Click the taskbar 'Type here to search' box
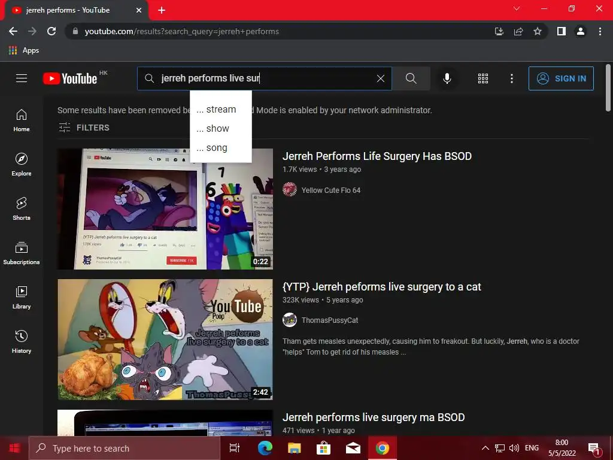This screenshot has width=613, height=460. [x=125, y=448]
